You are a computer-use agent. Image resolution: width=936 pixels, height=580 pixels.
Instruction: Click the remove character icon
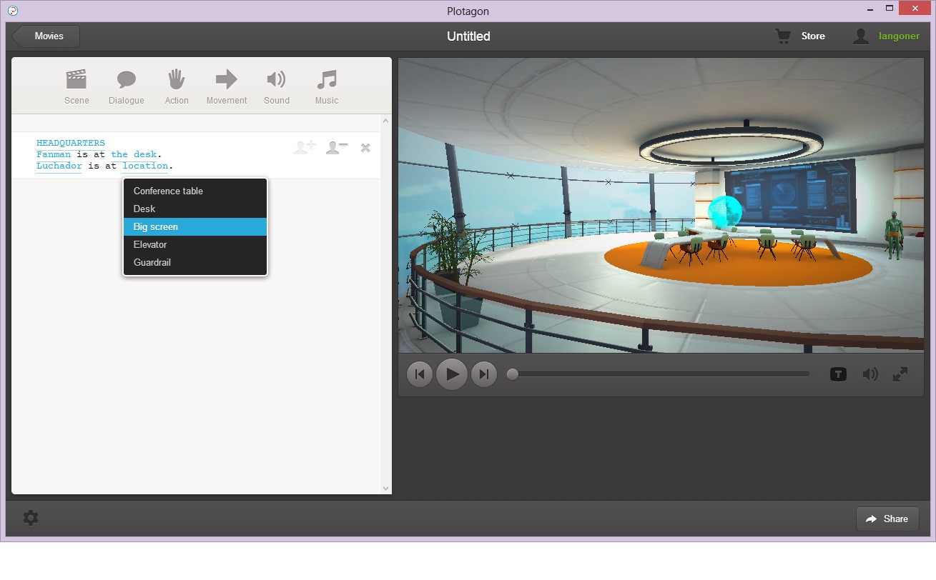click(x=337, y=148)
